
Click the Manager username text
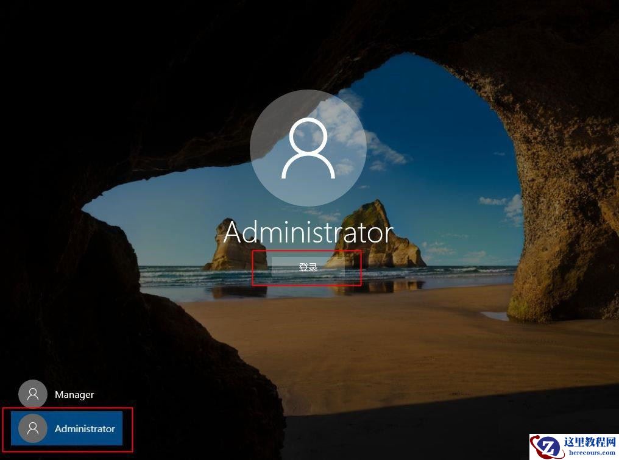point(74,394)
